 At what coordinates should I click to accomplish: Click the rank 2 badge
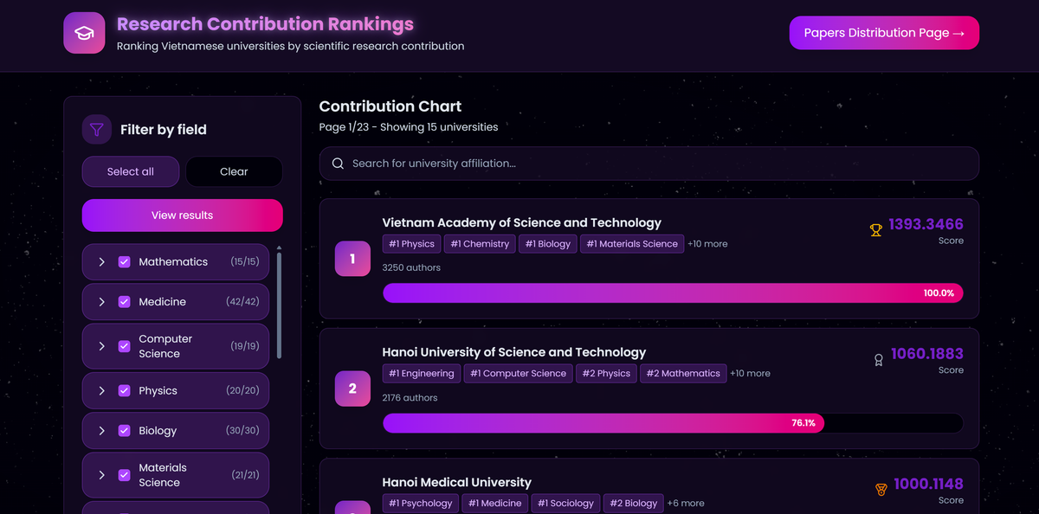pos(352,389)
